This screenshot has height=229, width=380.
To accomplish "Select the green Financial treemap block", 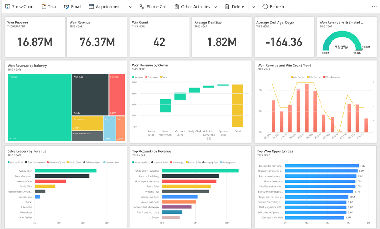I will tap(39, 107).
